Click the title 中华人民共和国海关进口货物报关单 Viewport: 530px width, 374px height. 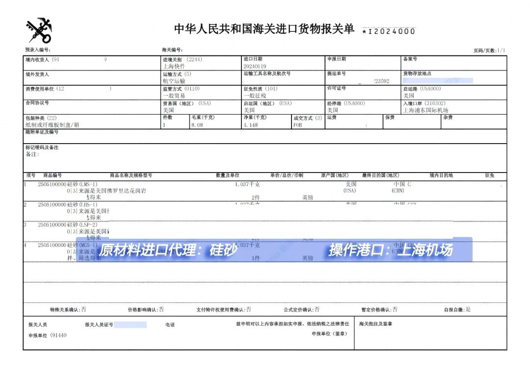(x=264, y=29)
